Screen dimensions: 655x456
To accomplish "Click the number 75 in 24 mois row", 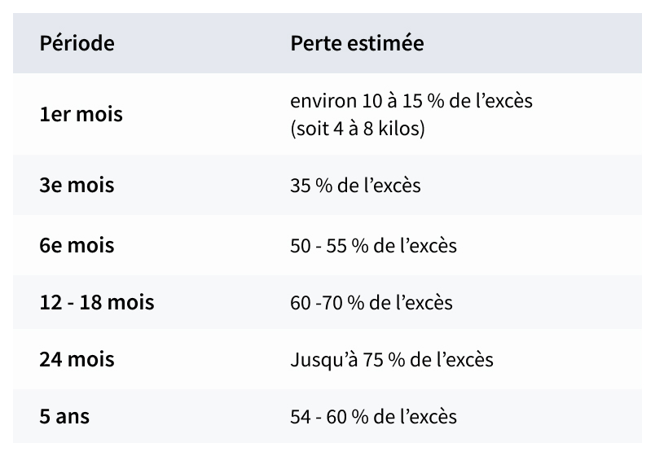I will [373, 360].
